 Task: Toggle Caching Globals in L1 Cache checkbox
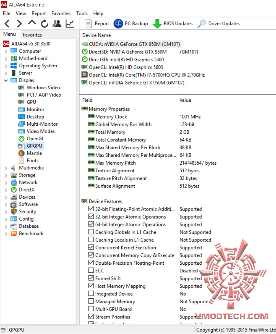91,232
